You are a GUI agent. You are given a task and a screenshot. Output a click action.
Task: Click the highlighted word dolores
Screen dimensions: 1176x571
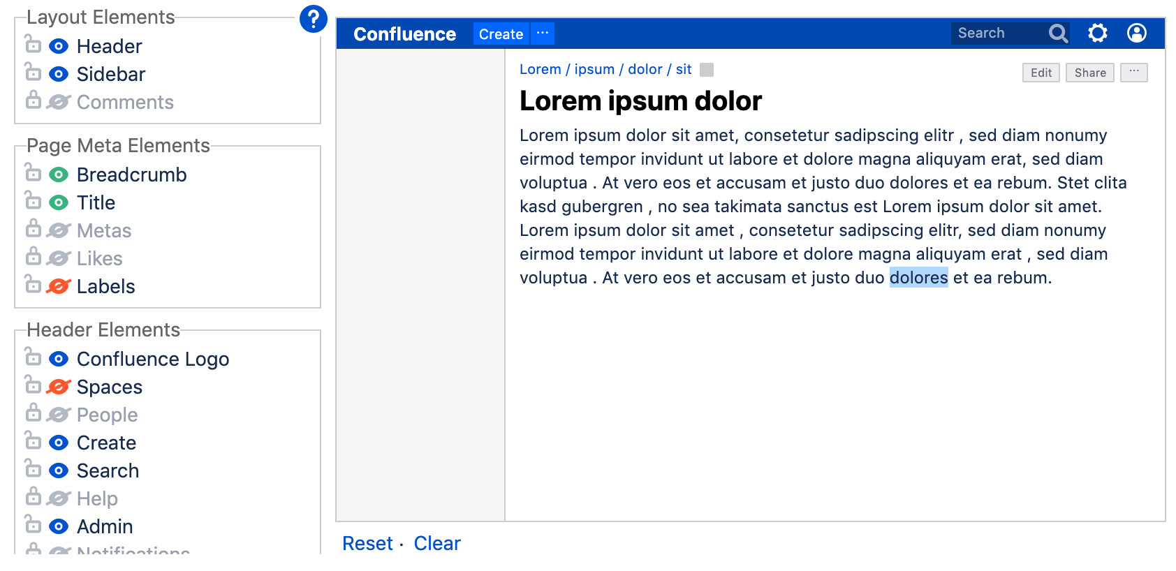[x=918, y=278]
